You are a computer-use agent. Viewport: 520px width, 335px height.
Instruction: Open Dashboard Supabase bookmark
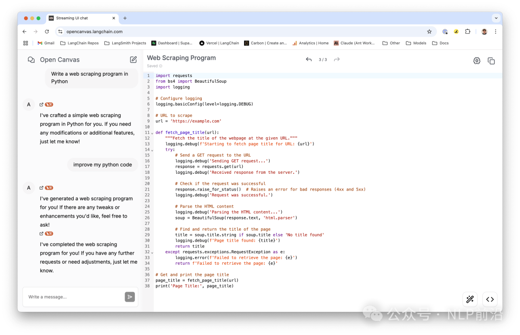(x=172, y=43)
